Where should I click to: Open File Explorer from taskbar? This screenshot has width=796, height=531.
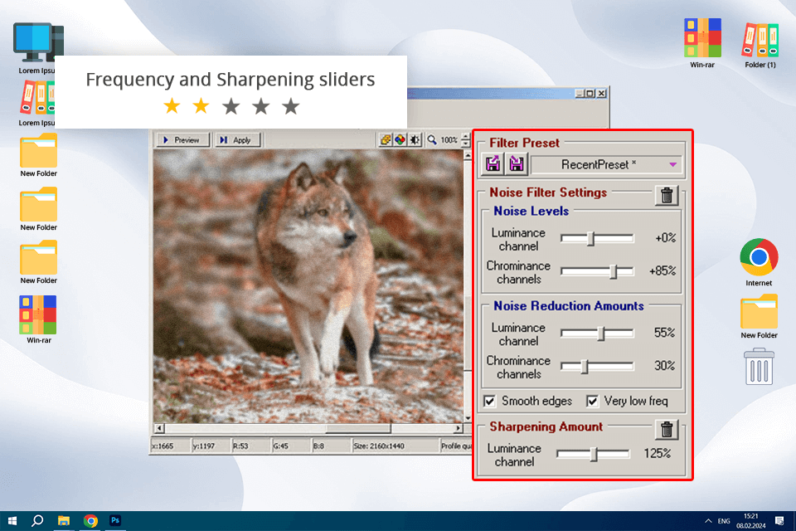point(64,521)
